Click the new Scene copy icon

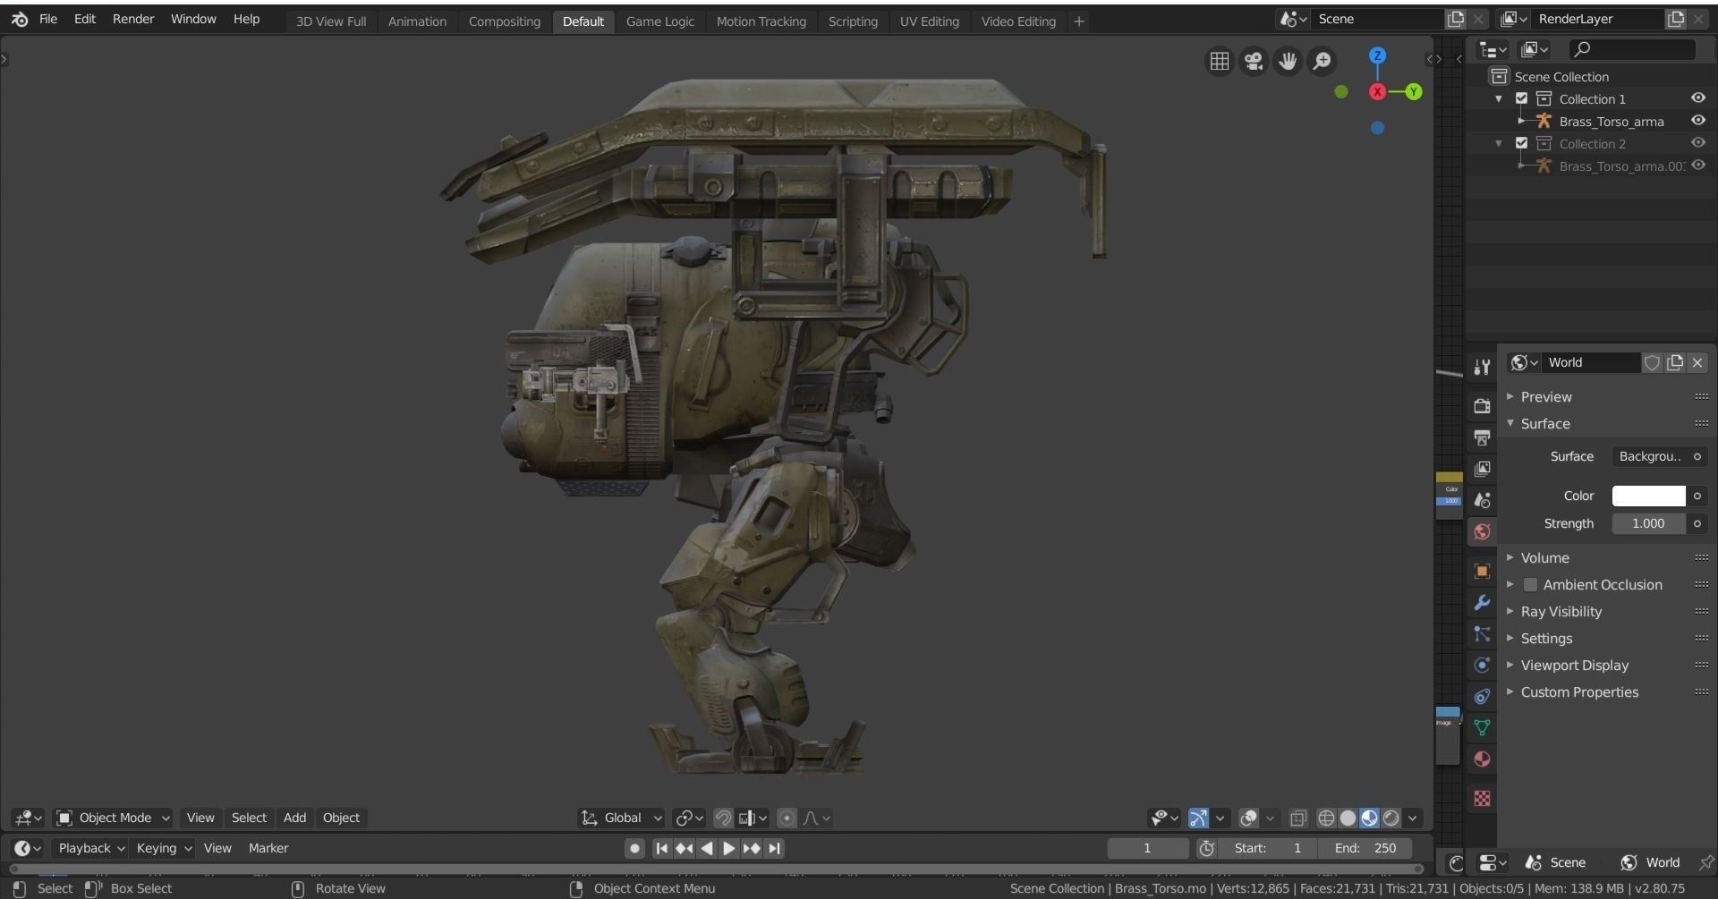[x=1456, y=19]
